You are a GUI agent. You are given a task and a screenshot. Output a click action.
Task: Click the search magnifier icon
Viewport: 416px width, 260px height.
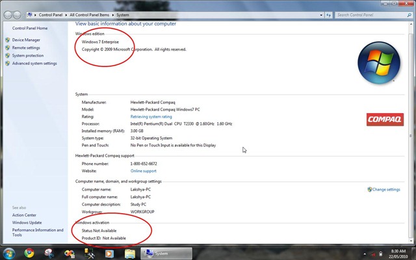coord(409,15)
